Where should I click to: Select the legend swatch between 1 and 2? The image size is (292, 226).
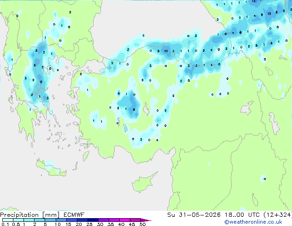(29, 220)
